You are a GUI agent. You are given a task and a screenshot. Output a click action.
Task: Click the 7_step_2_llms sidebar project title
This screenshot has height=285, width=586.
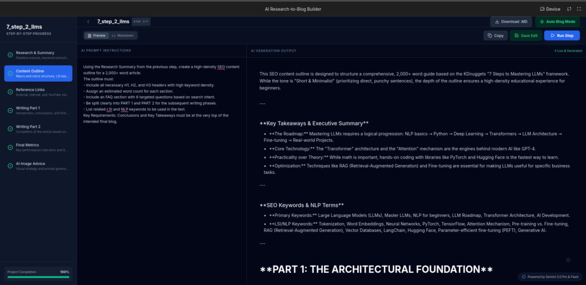click(x=24, y=27)
